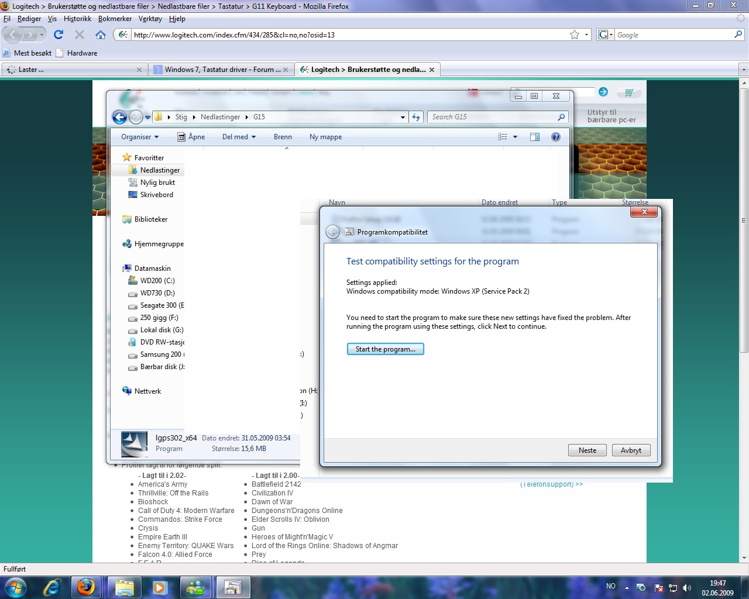Select WD200 (C:) drive
Viewport: 749px width, 599px height.
tap(152, 281)
